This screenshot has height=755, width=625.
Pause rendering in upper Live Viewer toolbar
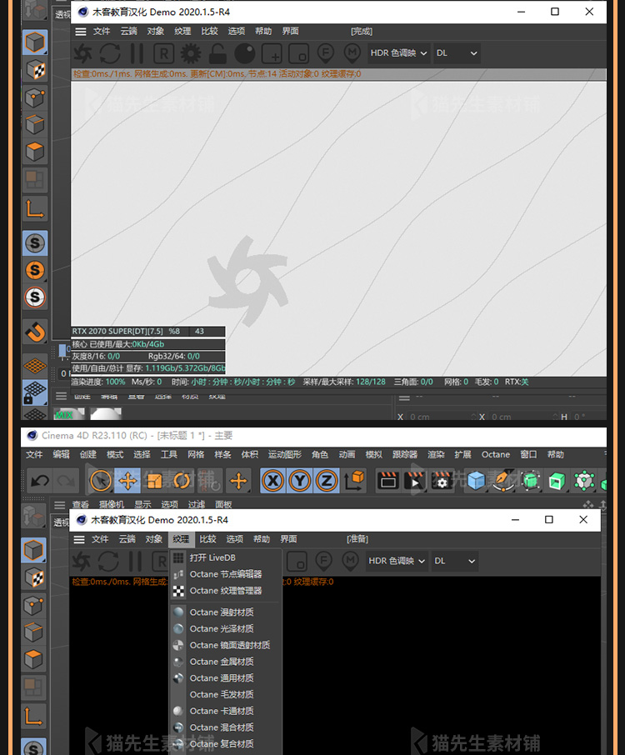point(136,53)
